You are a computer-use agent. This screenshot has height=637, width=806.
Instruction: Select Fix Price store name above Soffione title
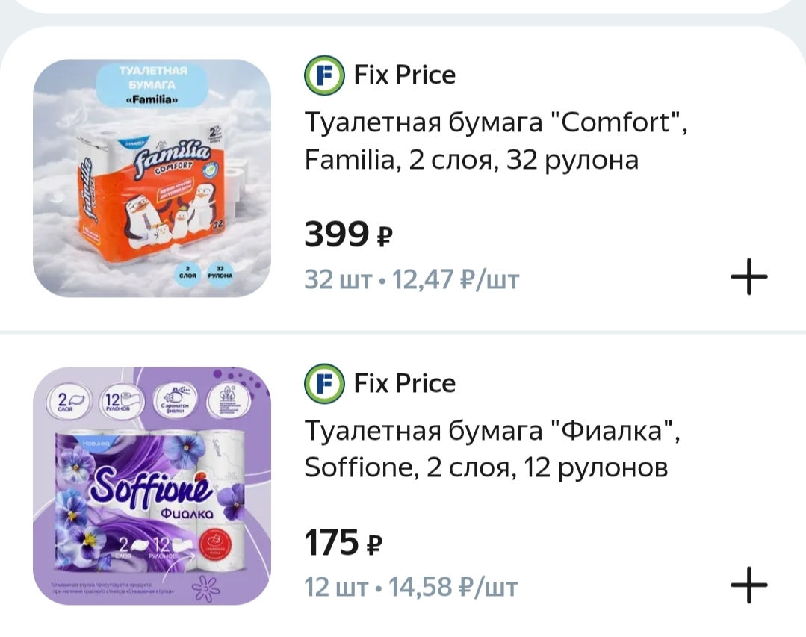pyautogui.click(x=404, y=384)
